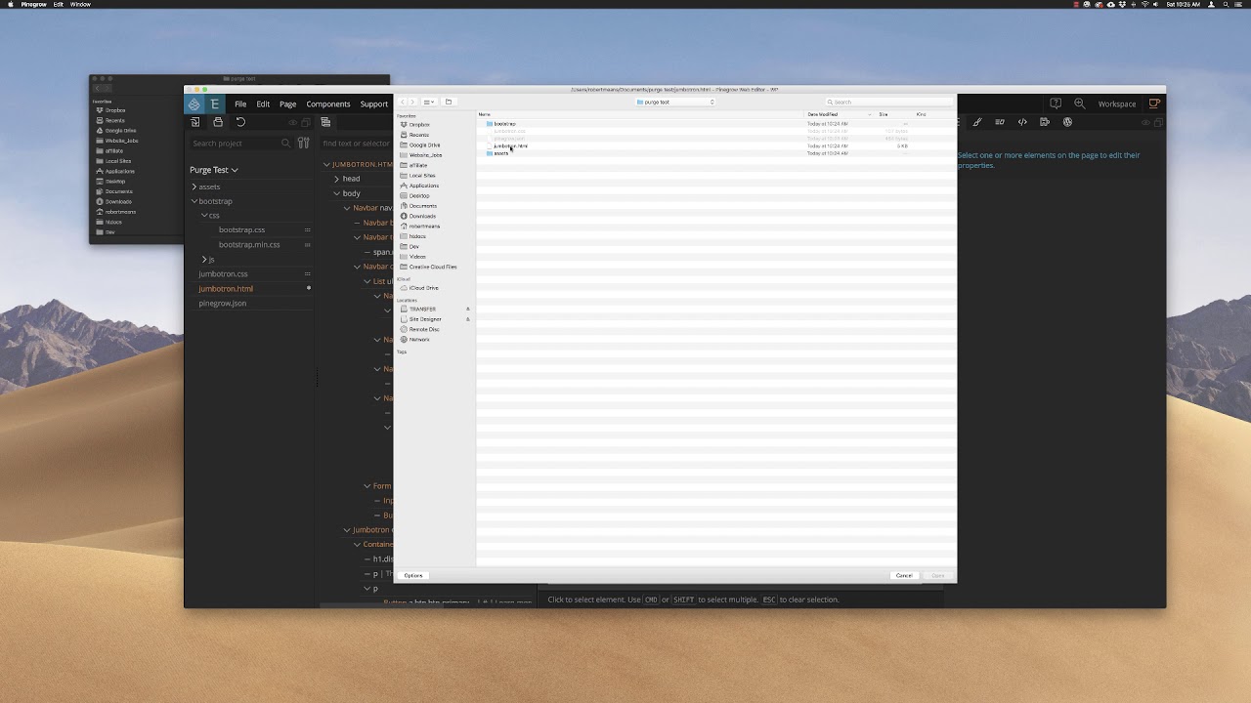Expand the head node in the tree

click(336, 179)
